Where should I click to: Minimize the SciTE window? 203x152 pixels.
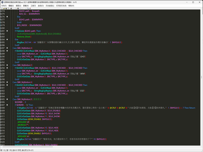coord(187,2)
